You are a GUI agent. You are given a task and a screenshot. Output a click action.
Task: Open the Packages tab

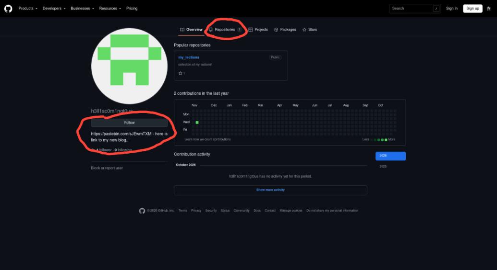coord(285,29)
